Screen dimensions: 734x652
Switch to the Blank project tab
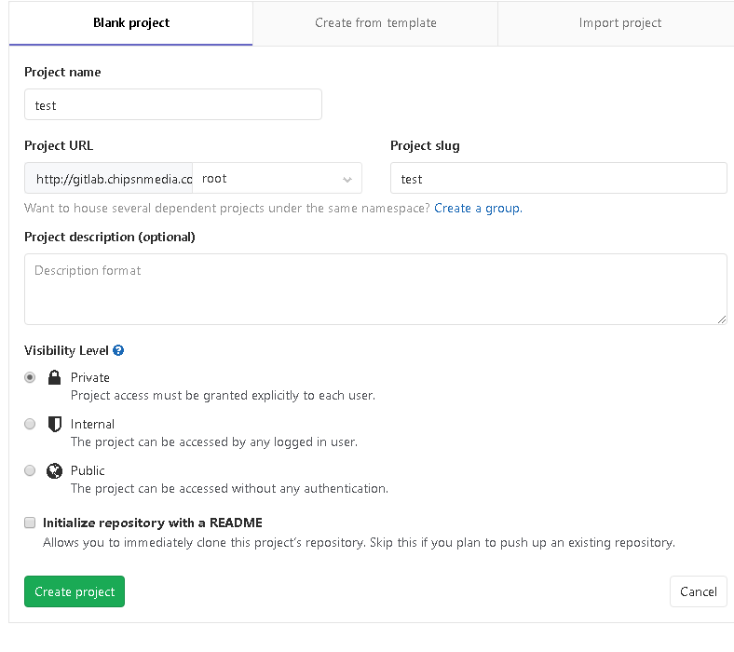131,22
